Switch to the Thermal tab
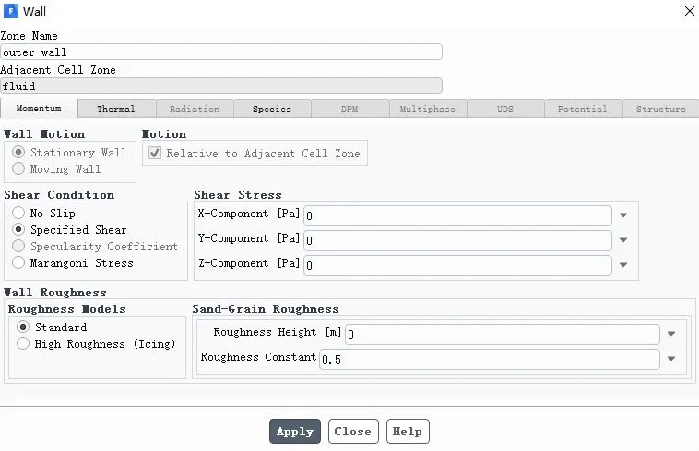 [x=116, y=109]
